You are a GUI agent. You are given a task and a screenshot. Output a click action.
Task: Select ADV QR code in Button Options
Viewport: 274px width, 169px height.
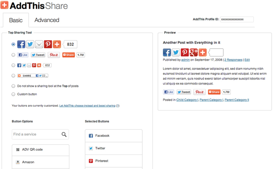click(x=41, y=150)
